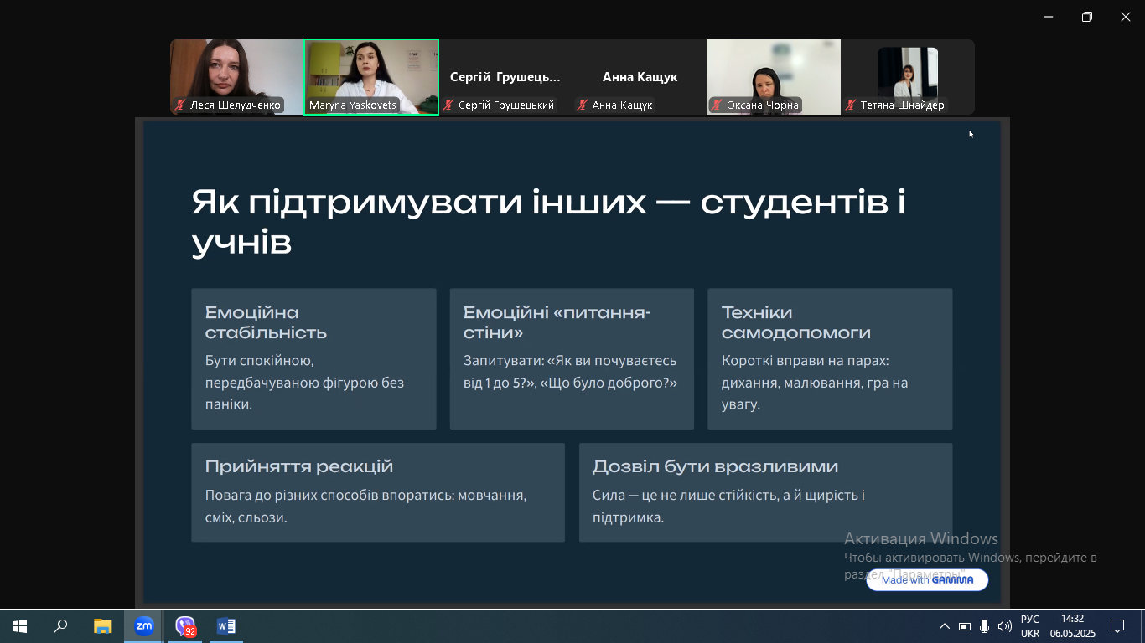Open the РУС UKR language switcher
Viewport: 1145px width, 643px height.
point(1030,626)
